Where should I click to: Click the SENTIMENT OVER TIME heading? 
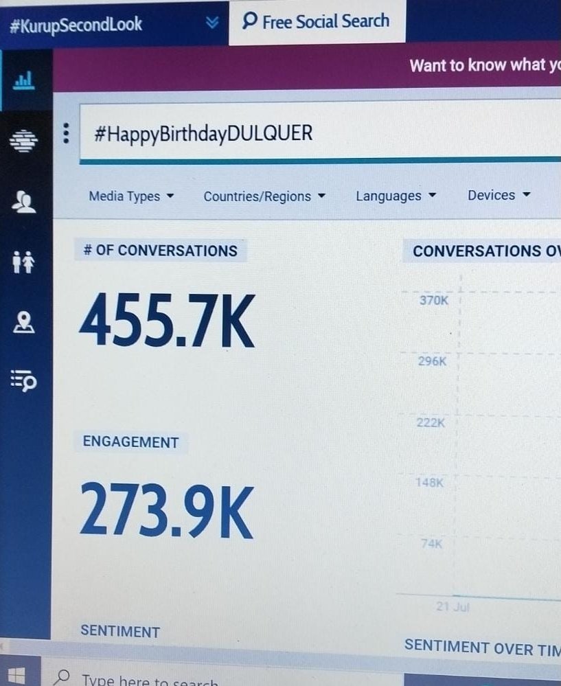[x=483, y=647]
